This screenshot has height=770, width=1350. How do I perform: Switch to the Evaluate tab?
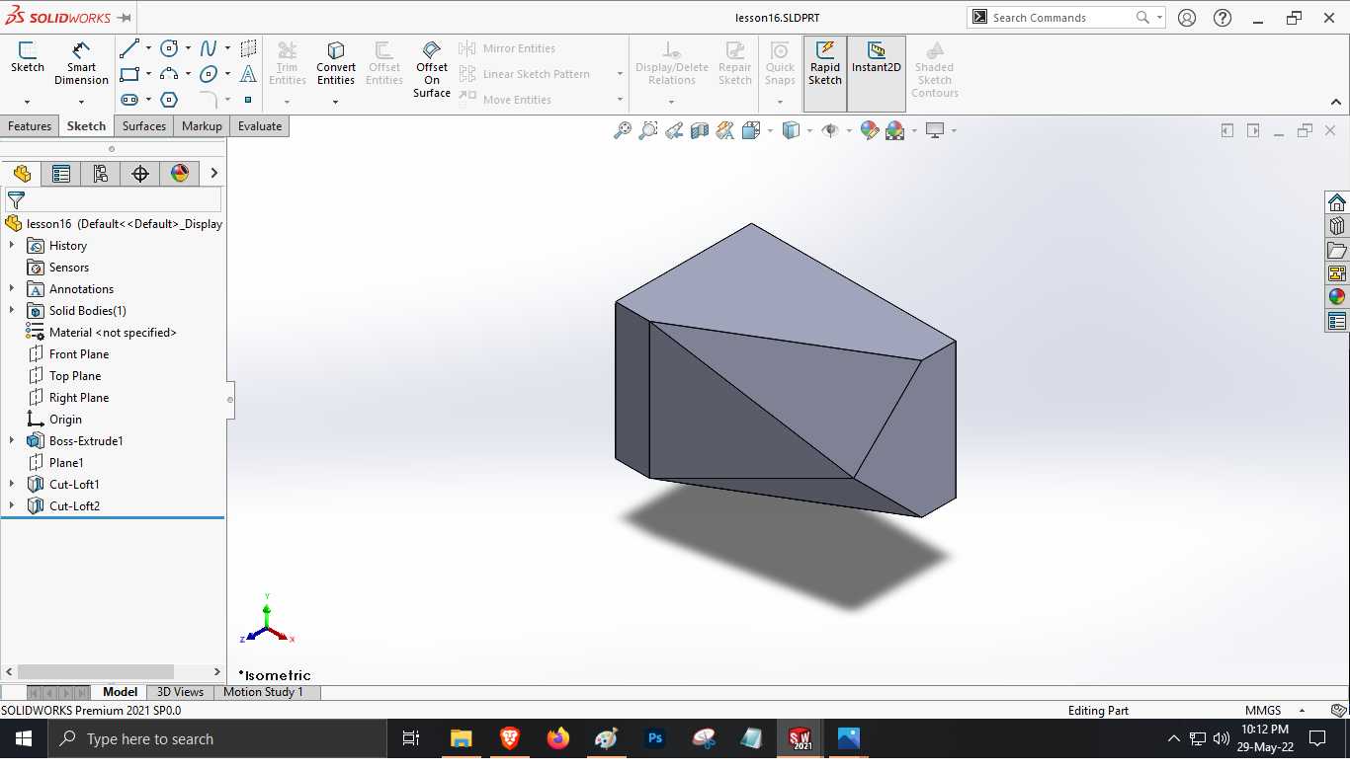click(260, 126)
